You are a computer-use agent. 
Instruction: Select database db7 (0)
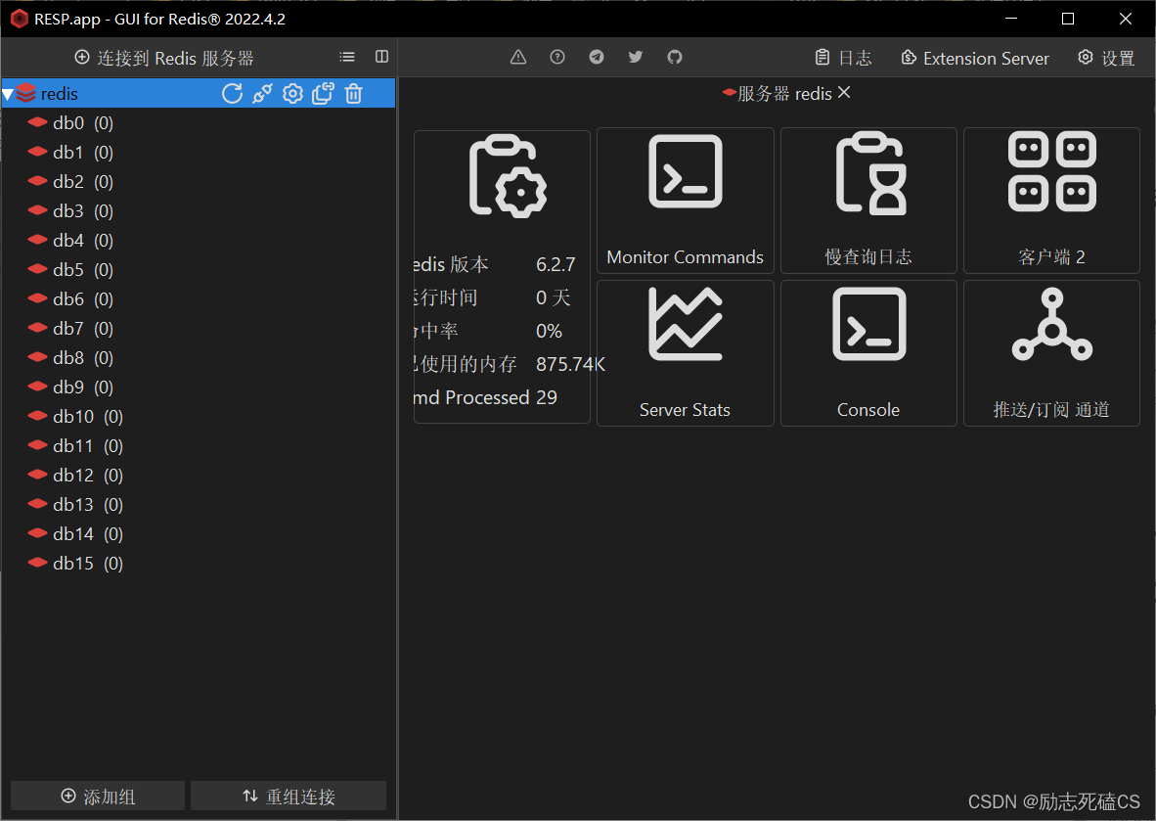(x=70, y=328)
